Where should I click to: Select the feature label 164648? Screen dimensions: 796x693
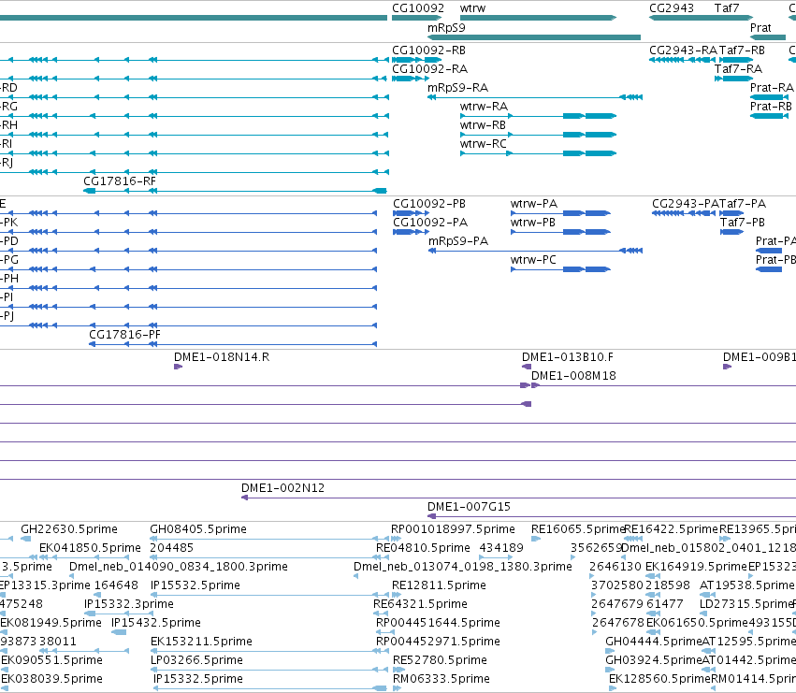116,585
